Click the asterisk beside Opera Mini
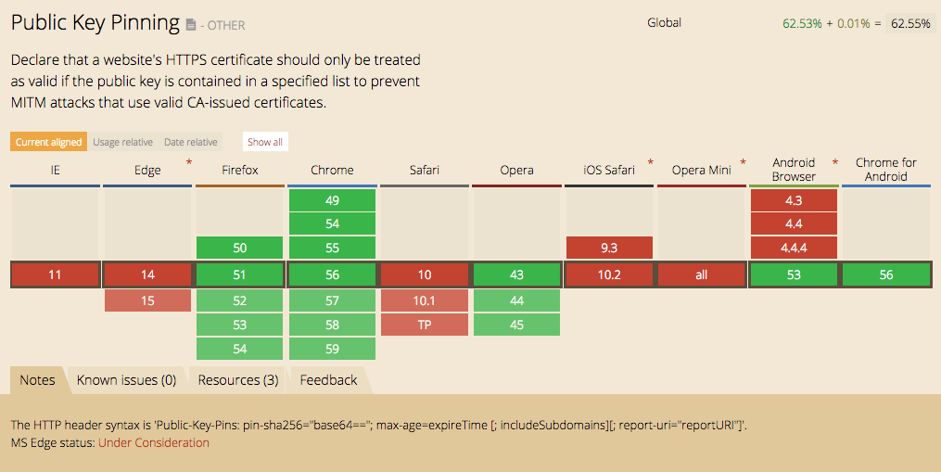The width and height of the screenshot is (941, 472). (743, 163)
